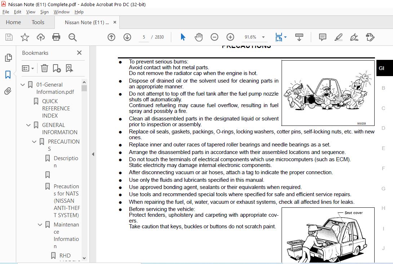Open Precautions for NATS bookmark
393x264 pixels.
[66, 201]
